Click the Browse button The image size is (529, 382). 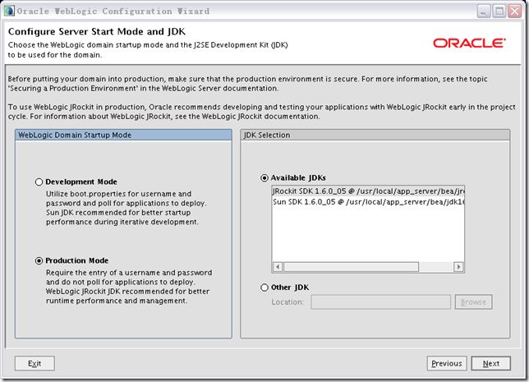tap(473, 302)
